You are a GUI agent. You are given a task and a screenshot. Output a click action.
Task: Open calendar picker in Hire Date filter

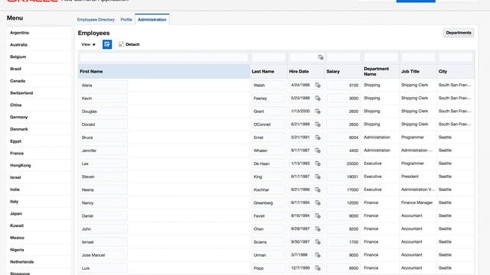(321, 57)
